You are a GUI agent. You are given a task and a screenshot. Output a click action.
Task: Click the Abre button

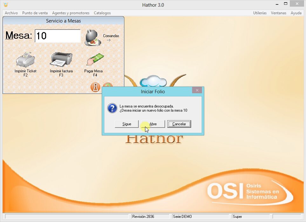click(x=153, y=124)
